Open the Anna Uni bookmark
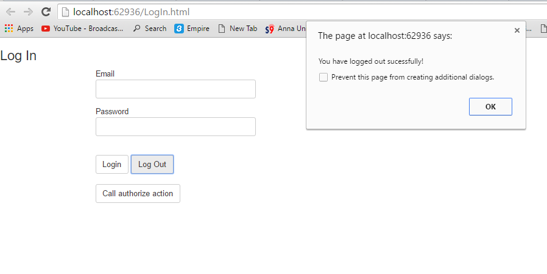The image size is (547, 274). coord(284,29)
